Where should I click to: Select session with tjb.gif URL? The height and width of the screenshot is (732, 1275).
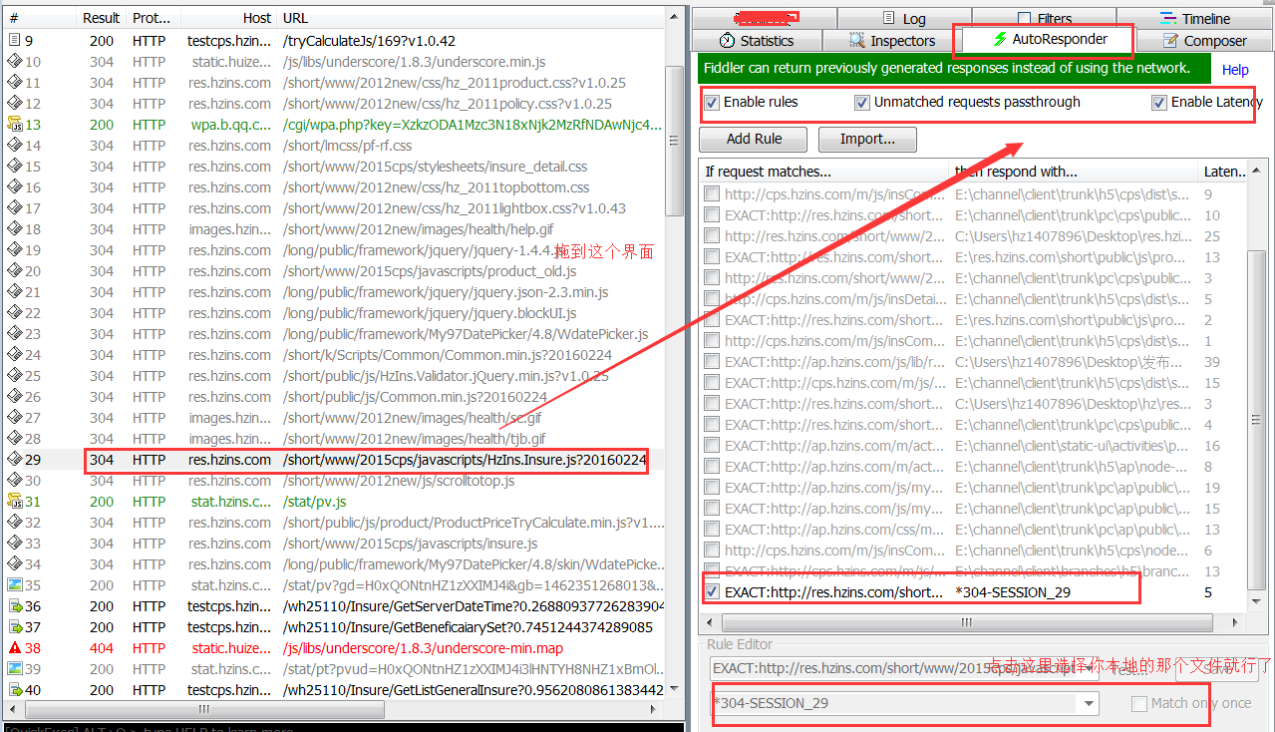[x=334, y=439]
